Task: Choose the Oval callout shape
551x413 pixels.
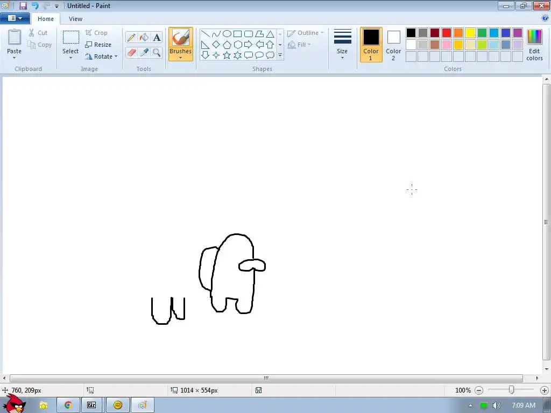Action: (259, 55)
